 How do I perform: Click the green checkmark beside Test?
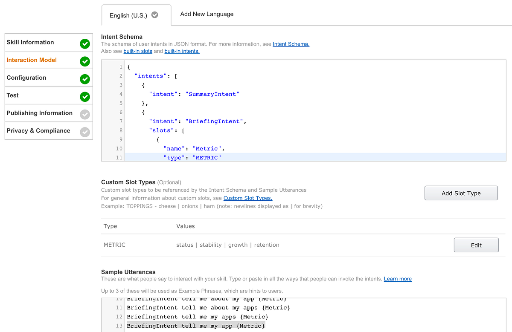click(84, 97)
